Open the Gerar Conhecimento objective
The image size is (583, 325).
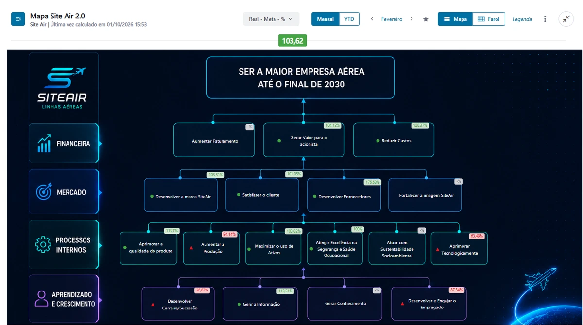[x=344, y=304]
